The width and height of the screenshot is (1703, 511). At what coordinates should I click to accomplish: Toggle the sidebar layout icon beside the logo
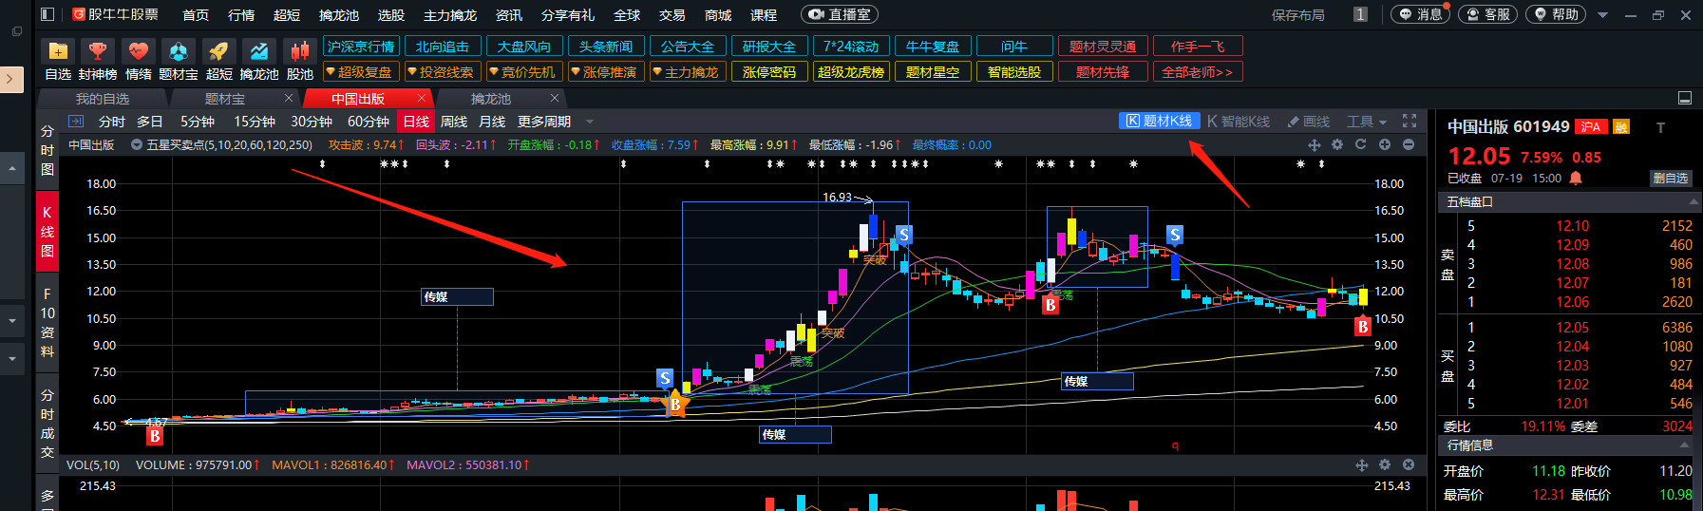pos(48,14)
